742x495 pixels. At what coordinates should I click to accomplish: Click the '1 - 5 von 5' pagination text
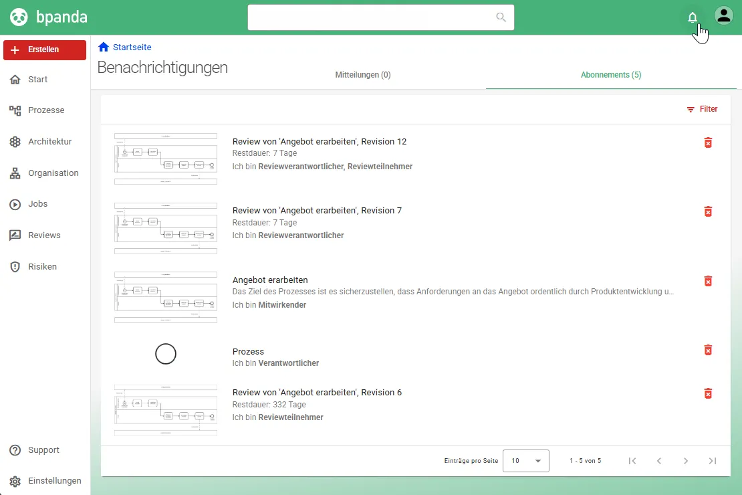coord(586,461)
